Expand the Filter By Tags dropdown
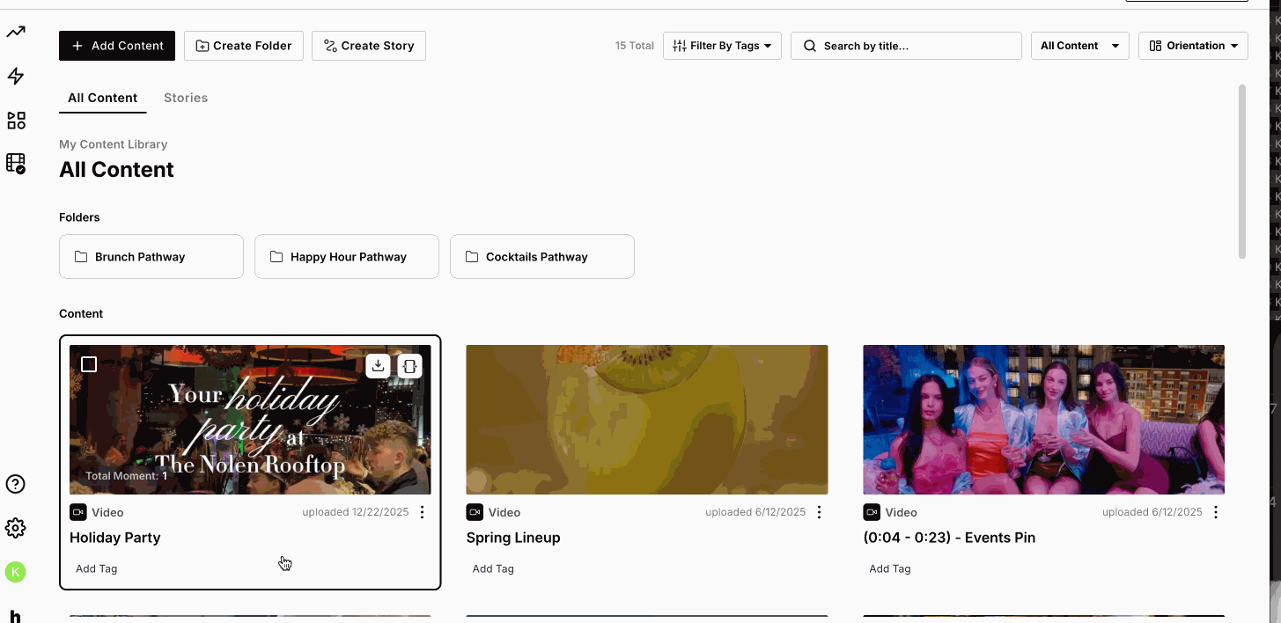 pos(722,46)
